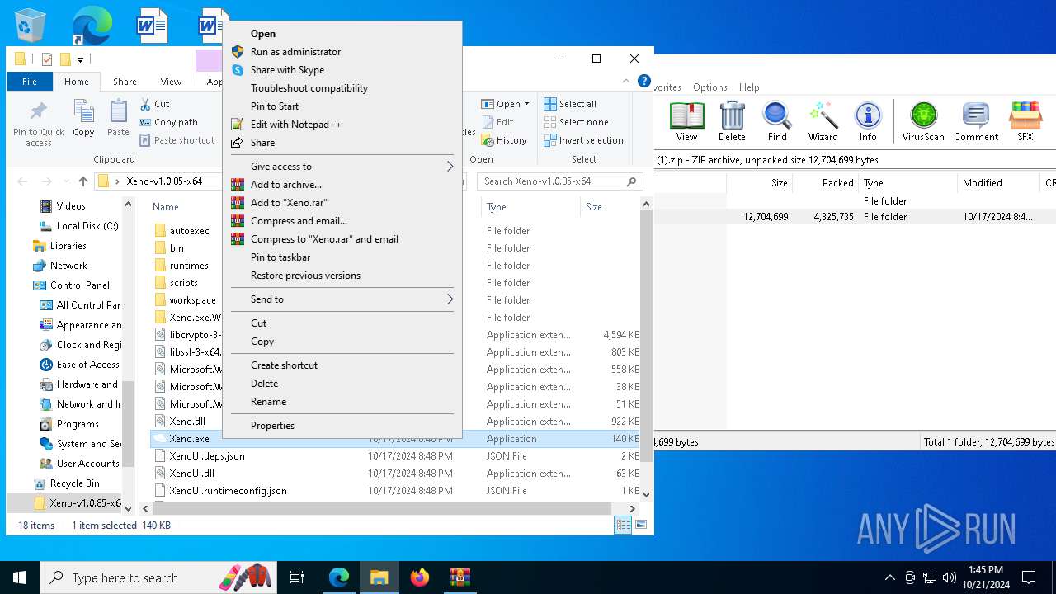Select Add to archive... entry

point(342,185)
